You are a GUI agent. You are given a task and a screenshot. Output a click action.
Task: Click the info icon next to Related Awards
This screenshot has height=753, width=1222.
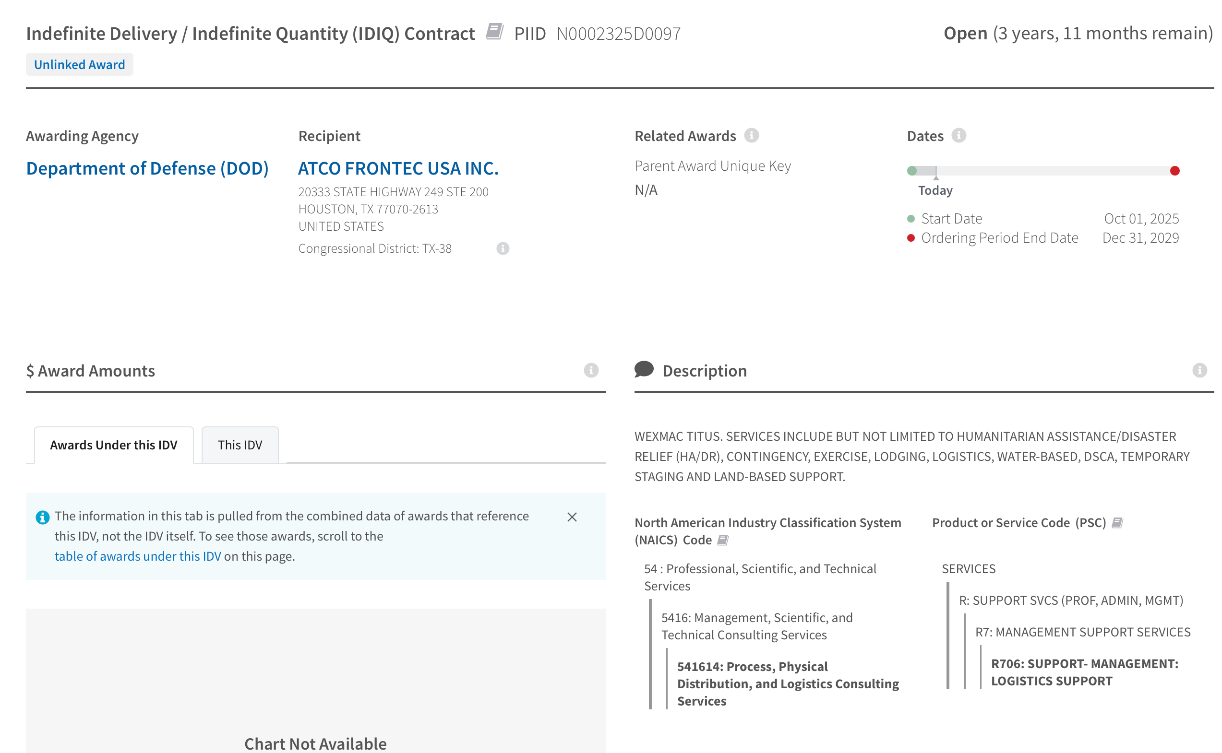pyautogui.click(x=751, y=135)
